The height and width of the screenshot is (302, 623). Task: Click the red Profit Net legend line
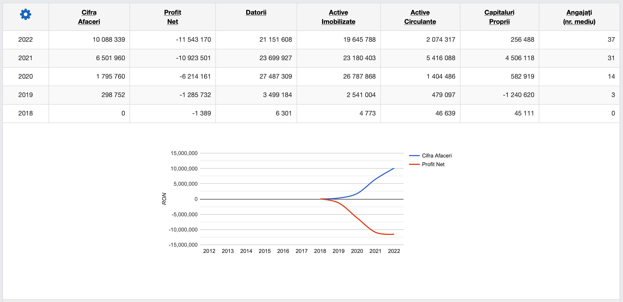click(414, 164)
